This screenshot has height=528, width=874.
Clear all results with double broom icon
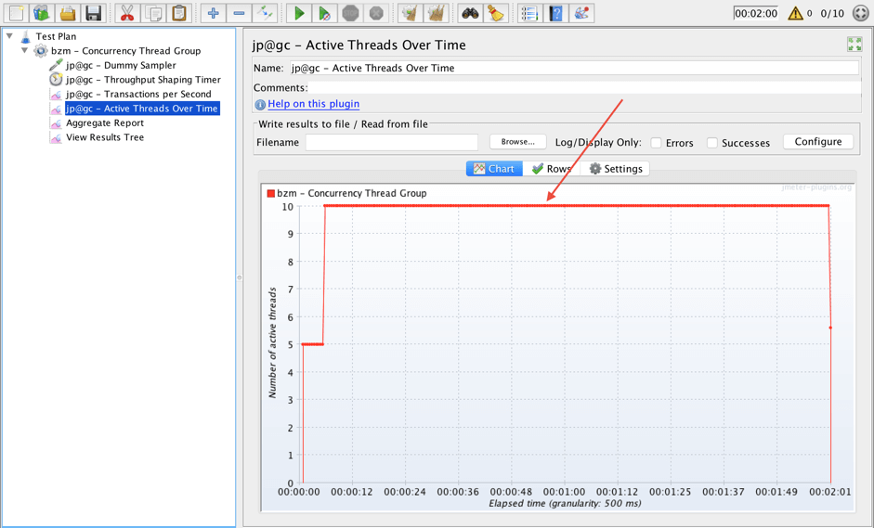(437, 13)
